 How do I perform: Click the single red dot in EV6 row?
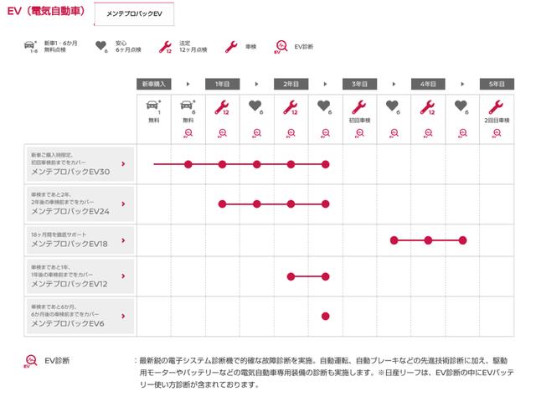coord(325,316)
